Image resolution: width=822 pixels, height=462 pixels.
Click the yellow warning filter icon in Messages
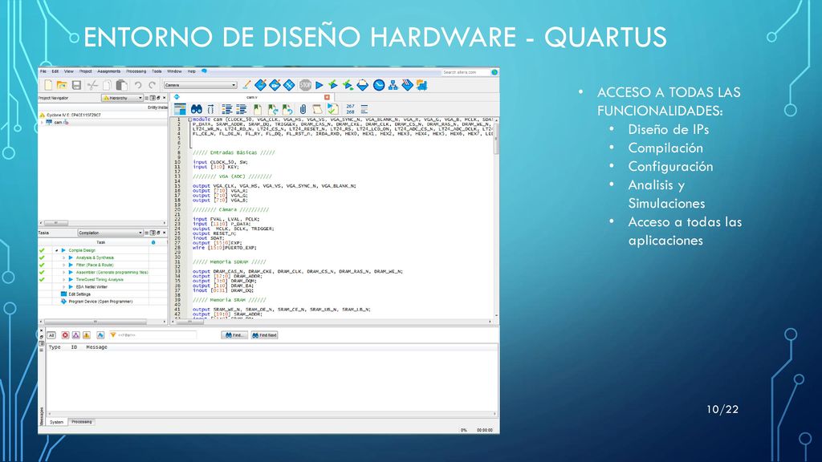[x=87, y=335]
